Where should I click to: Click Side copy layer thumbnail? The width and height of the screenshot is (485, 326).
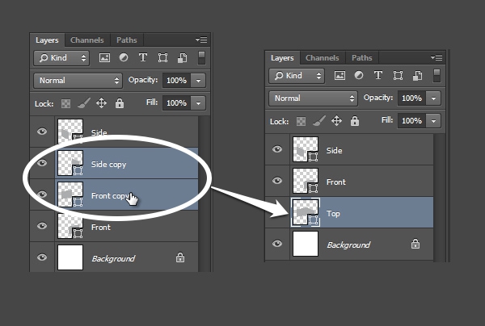[x=70, y=163]
